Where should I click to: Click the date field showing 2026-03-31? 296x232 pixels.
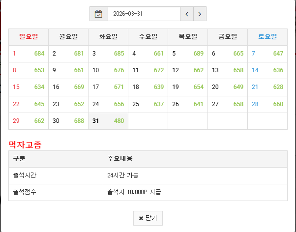point(144,14)
